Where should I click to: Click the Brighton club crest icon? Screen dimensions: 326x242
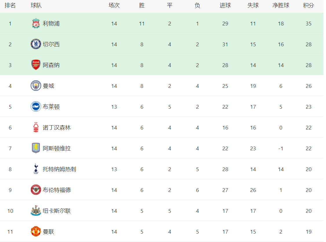coord(36,107)
